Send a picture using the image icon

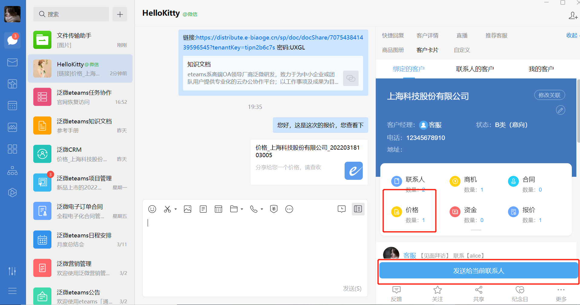(x=188, y=209)
